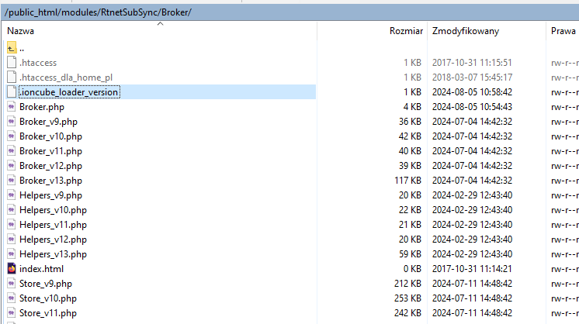Image resolution: width=579 pixels, height=324 pixels.
Task: Click the 59 KB size of Helpers_v13.php
Action: coord(410,254)
